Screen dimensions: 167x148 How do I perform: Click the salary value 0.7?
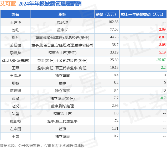[116, 136]
